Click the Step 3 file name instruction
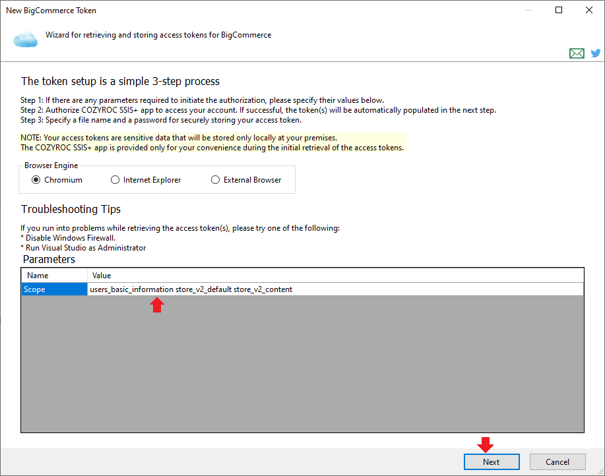This screenshot has height=476, width=605. point(161,120)
